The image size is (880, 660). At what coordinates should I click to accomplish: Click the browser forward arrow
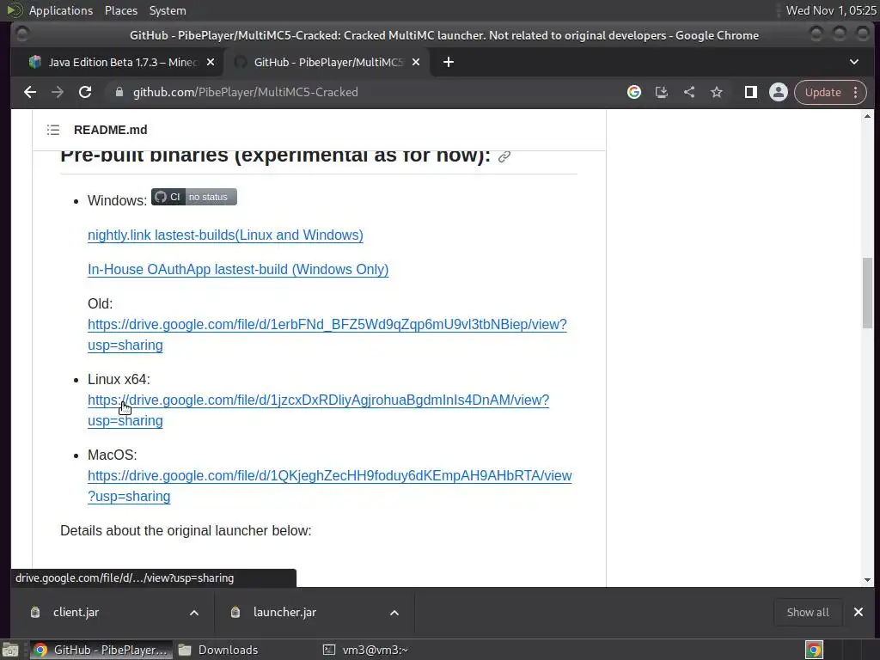click(58, 92)
